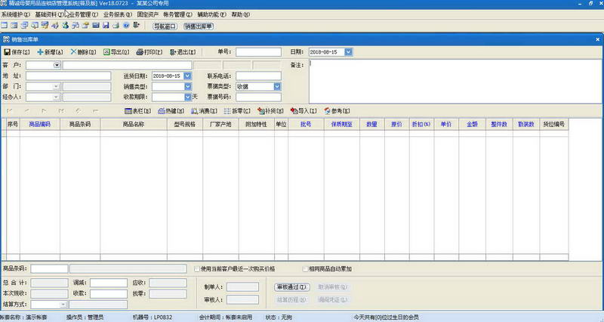The height and width of the screenshot is (322, 604).
Task: Open the 销售类型 dropdown
Action: (x=187, y=87)
